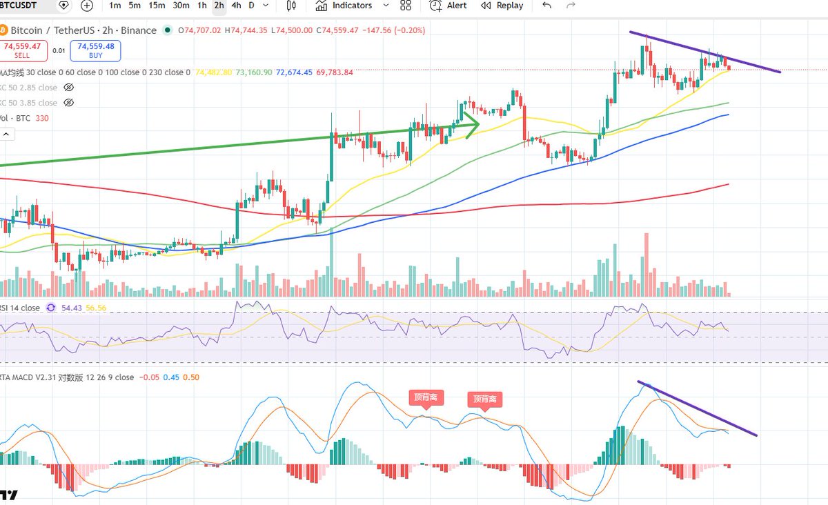Click the blue MA value 72,674.45

pos(294,72)
